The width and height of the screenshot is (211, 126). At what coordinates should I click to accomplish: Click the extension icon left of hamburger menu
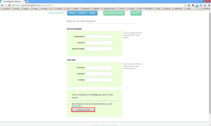(x=205, y=5)
